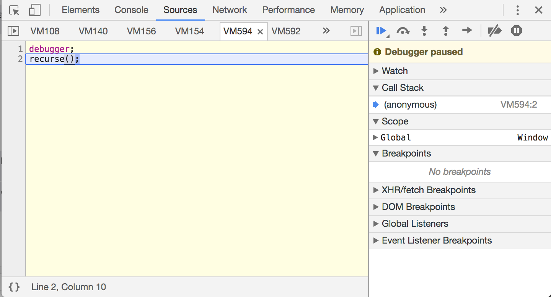Screen dimensions: 551x297
Task: Hide the debugger sidebar pane
Action: click(x=356, y=31)
